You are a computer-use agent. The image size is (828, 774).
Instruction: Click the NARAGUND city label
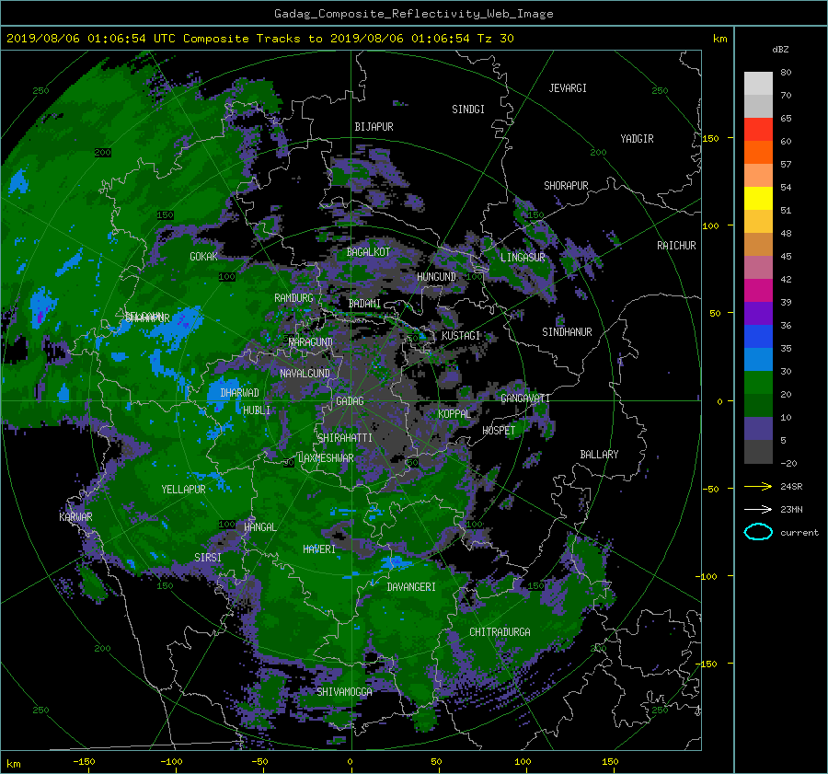point(311,342)
